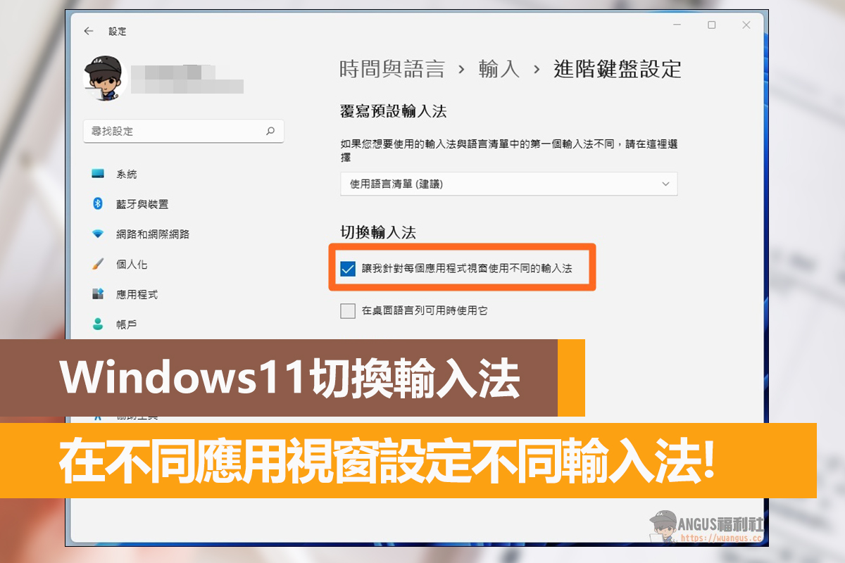Screen dimensions: 845x563
Task: Click the user profile avatar picture
Action: [105, 77]
